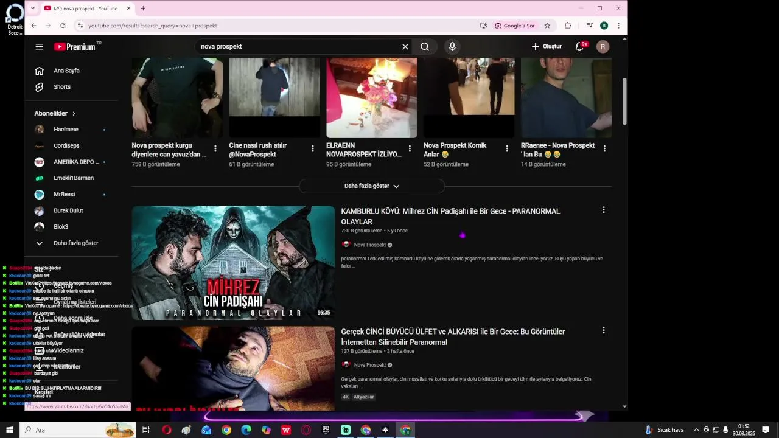Start voice search with the microphone
Screen dimensions: 779x438
pos(452,47)
